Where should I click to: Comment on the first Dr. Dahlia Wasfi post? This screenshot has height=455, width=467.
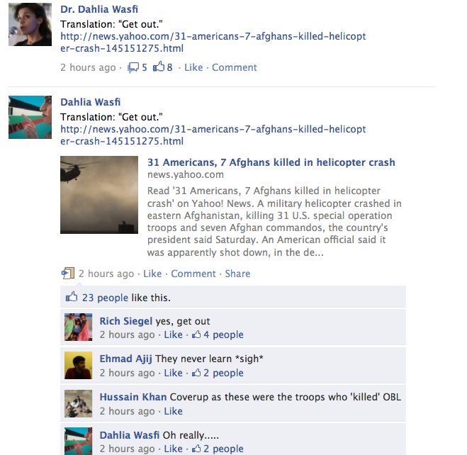[234, 67]
